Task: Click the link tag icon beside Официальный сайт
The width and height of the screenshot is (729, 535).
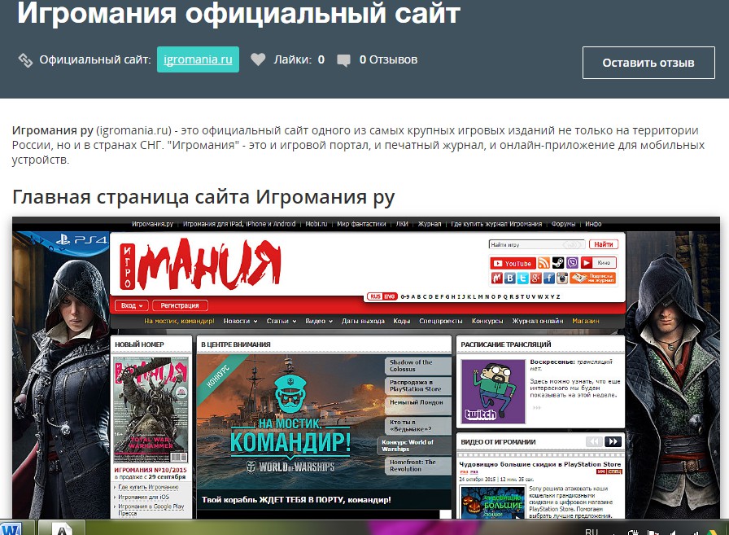Action: click(x=25, y=60)
